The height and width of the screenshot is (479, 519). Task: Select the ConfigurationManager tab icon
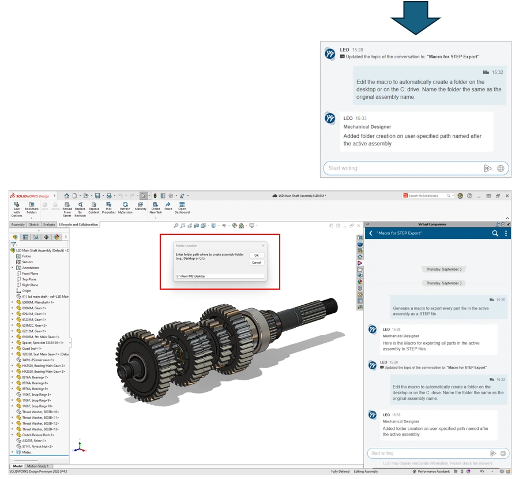click(36, 237)
